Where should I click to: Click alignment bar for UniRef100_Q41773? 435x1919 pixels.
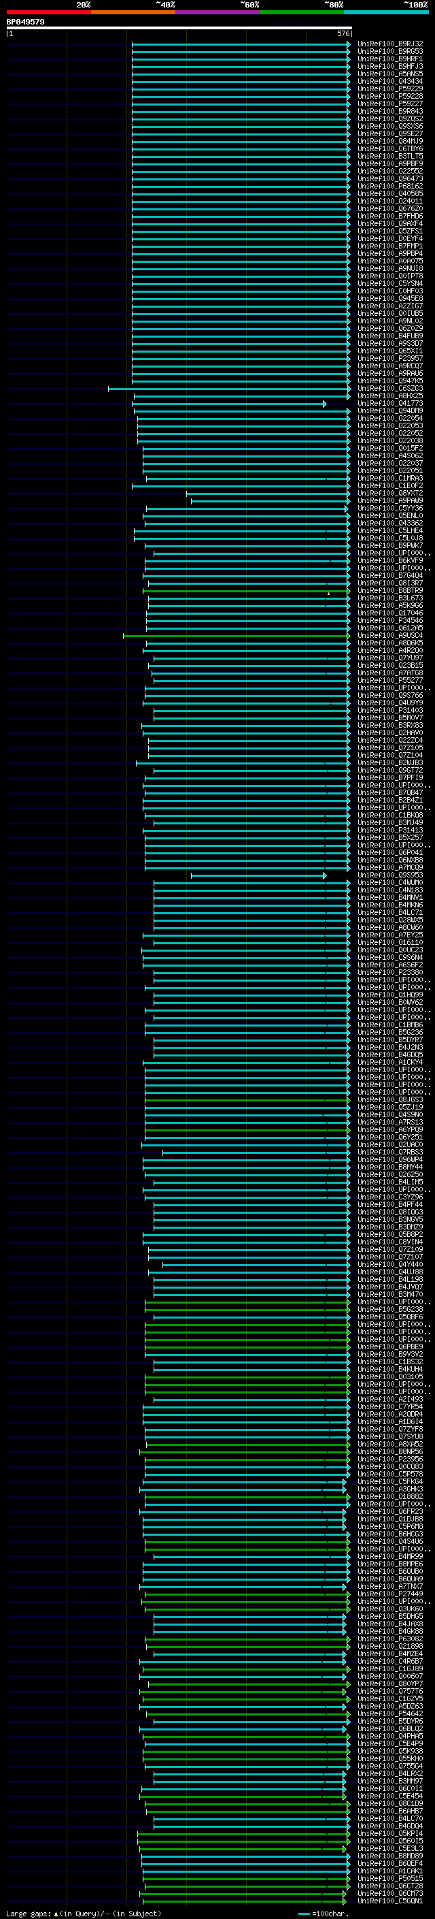[x=230, y=404]
